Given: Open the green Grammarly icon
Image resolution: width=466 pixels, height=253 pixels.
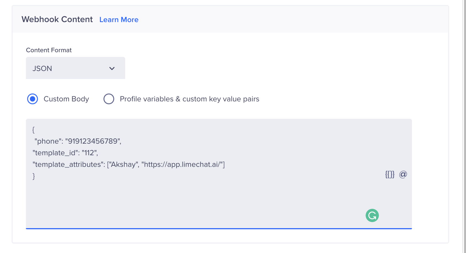Looking at the screenshot, I should [x=372, y=215].
